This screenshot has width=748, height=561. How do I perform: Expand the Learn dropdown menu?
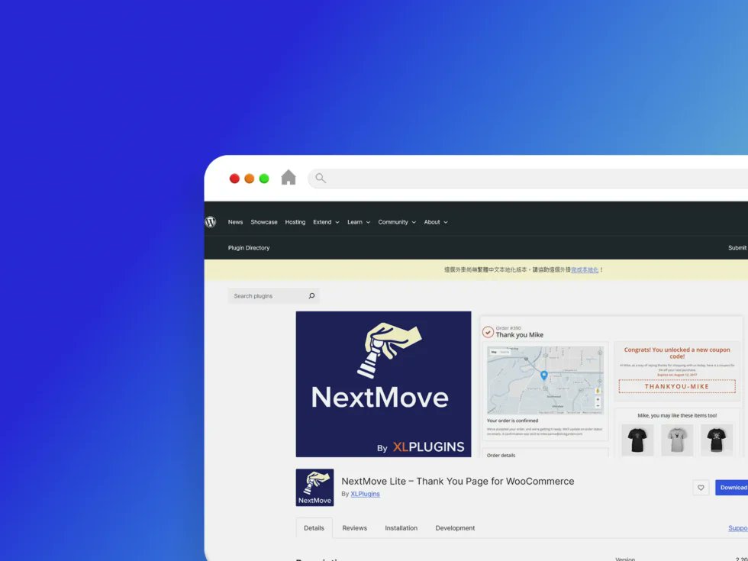(x=358, y=222)
